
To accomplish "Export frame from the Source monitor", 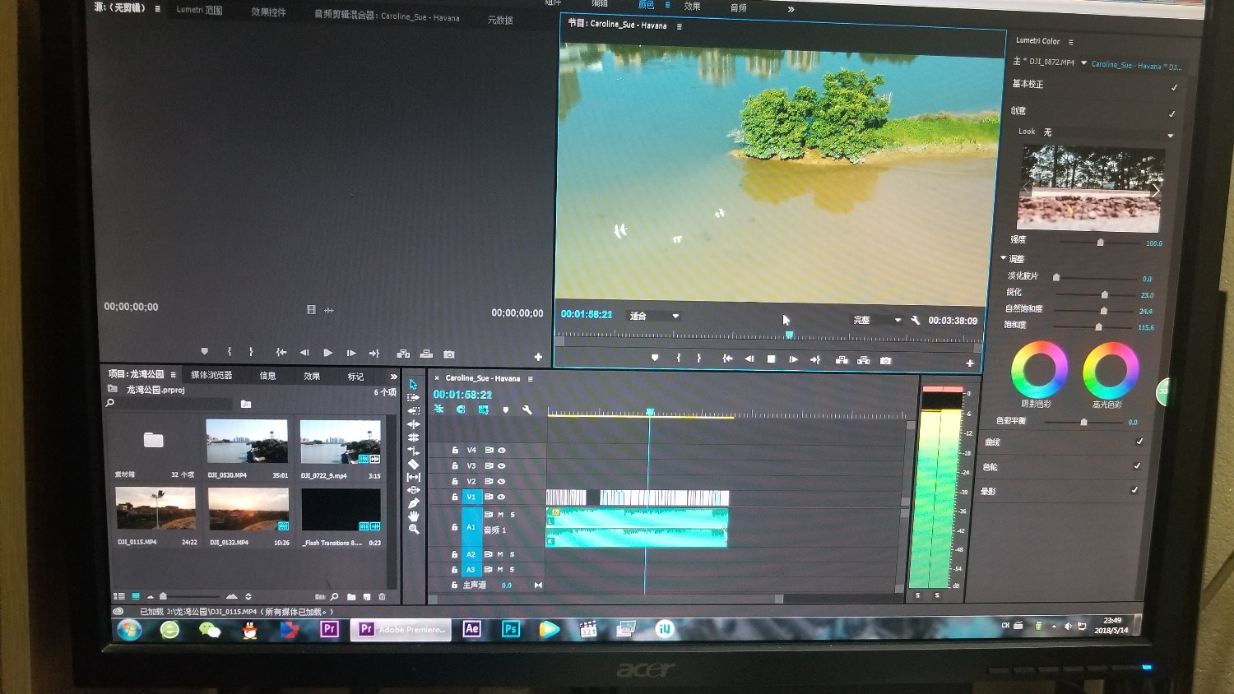I will [x=448, y=354].
